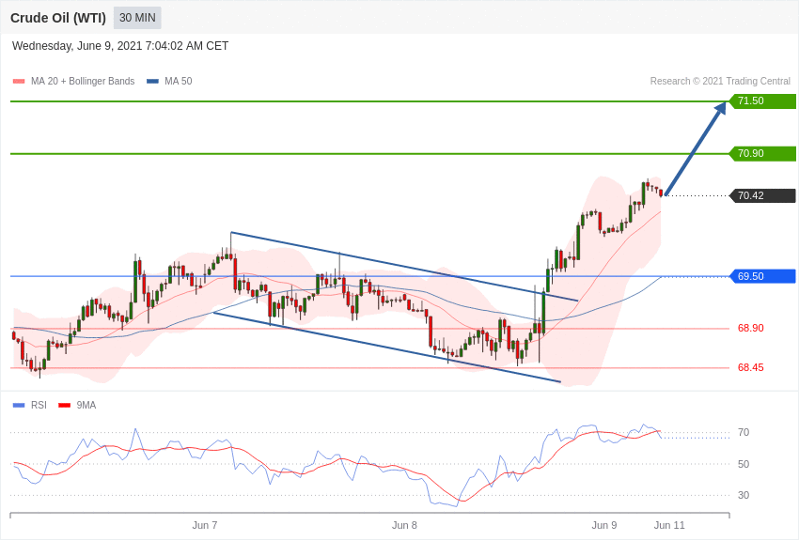Select the '9MA' legend label
Image resolution: width=799 pixels, height=541 pixels.
pyautogui.click(x=86, y=406)
